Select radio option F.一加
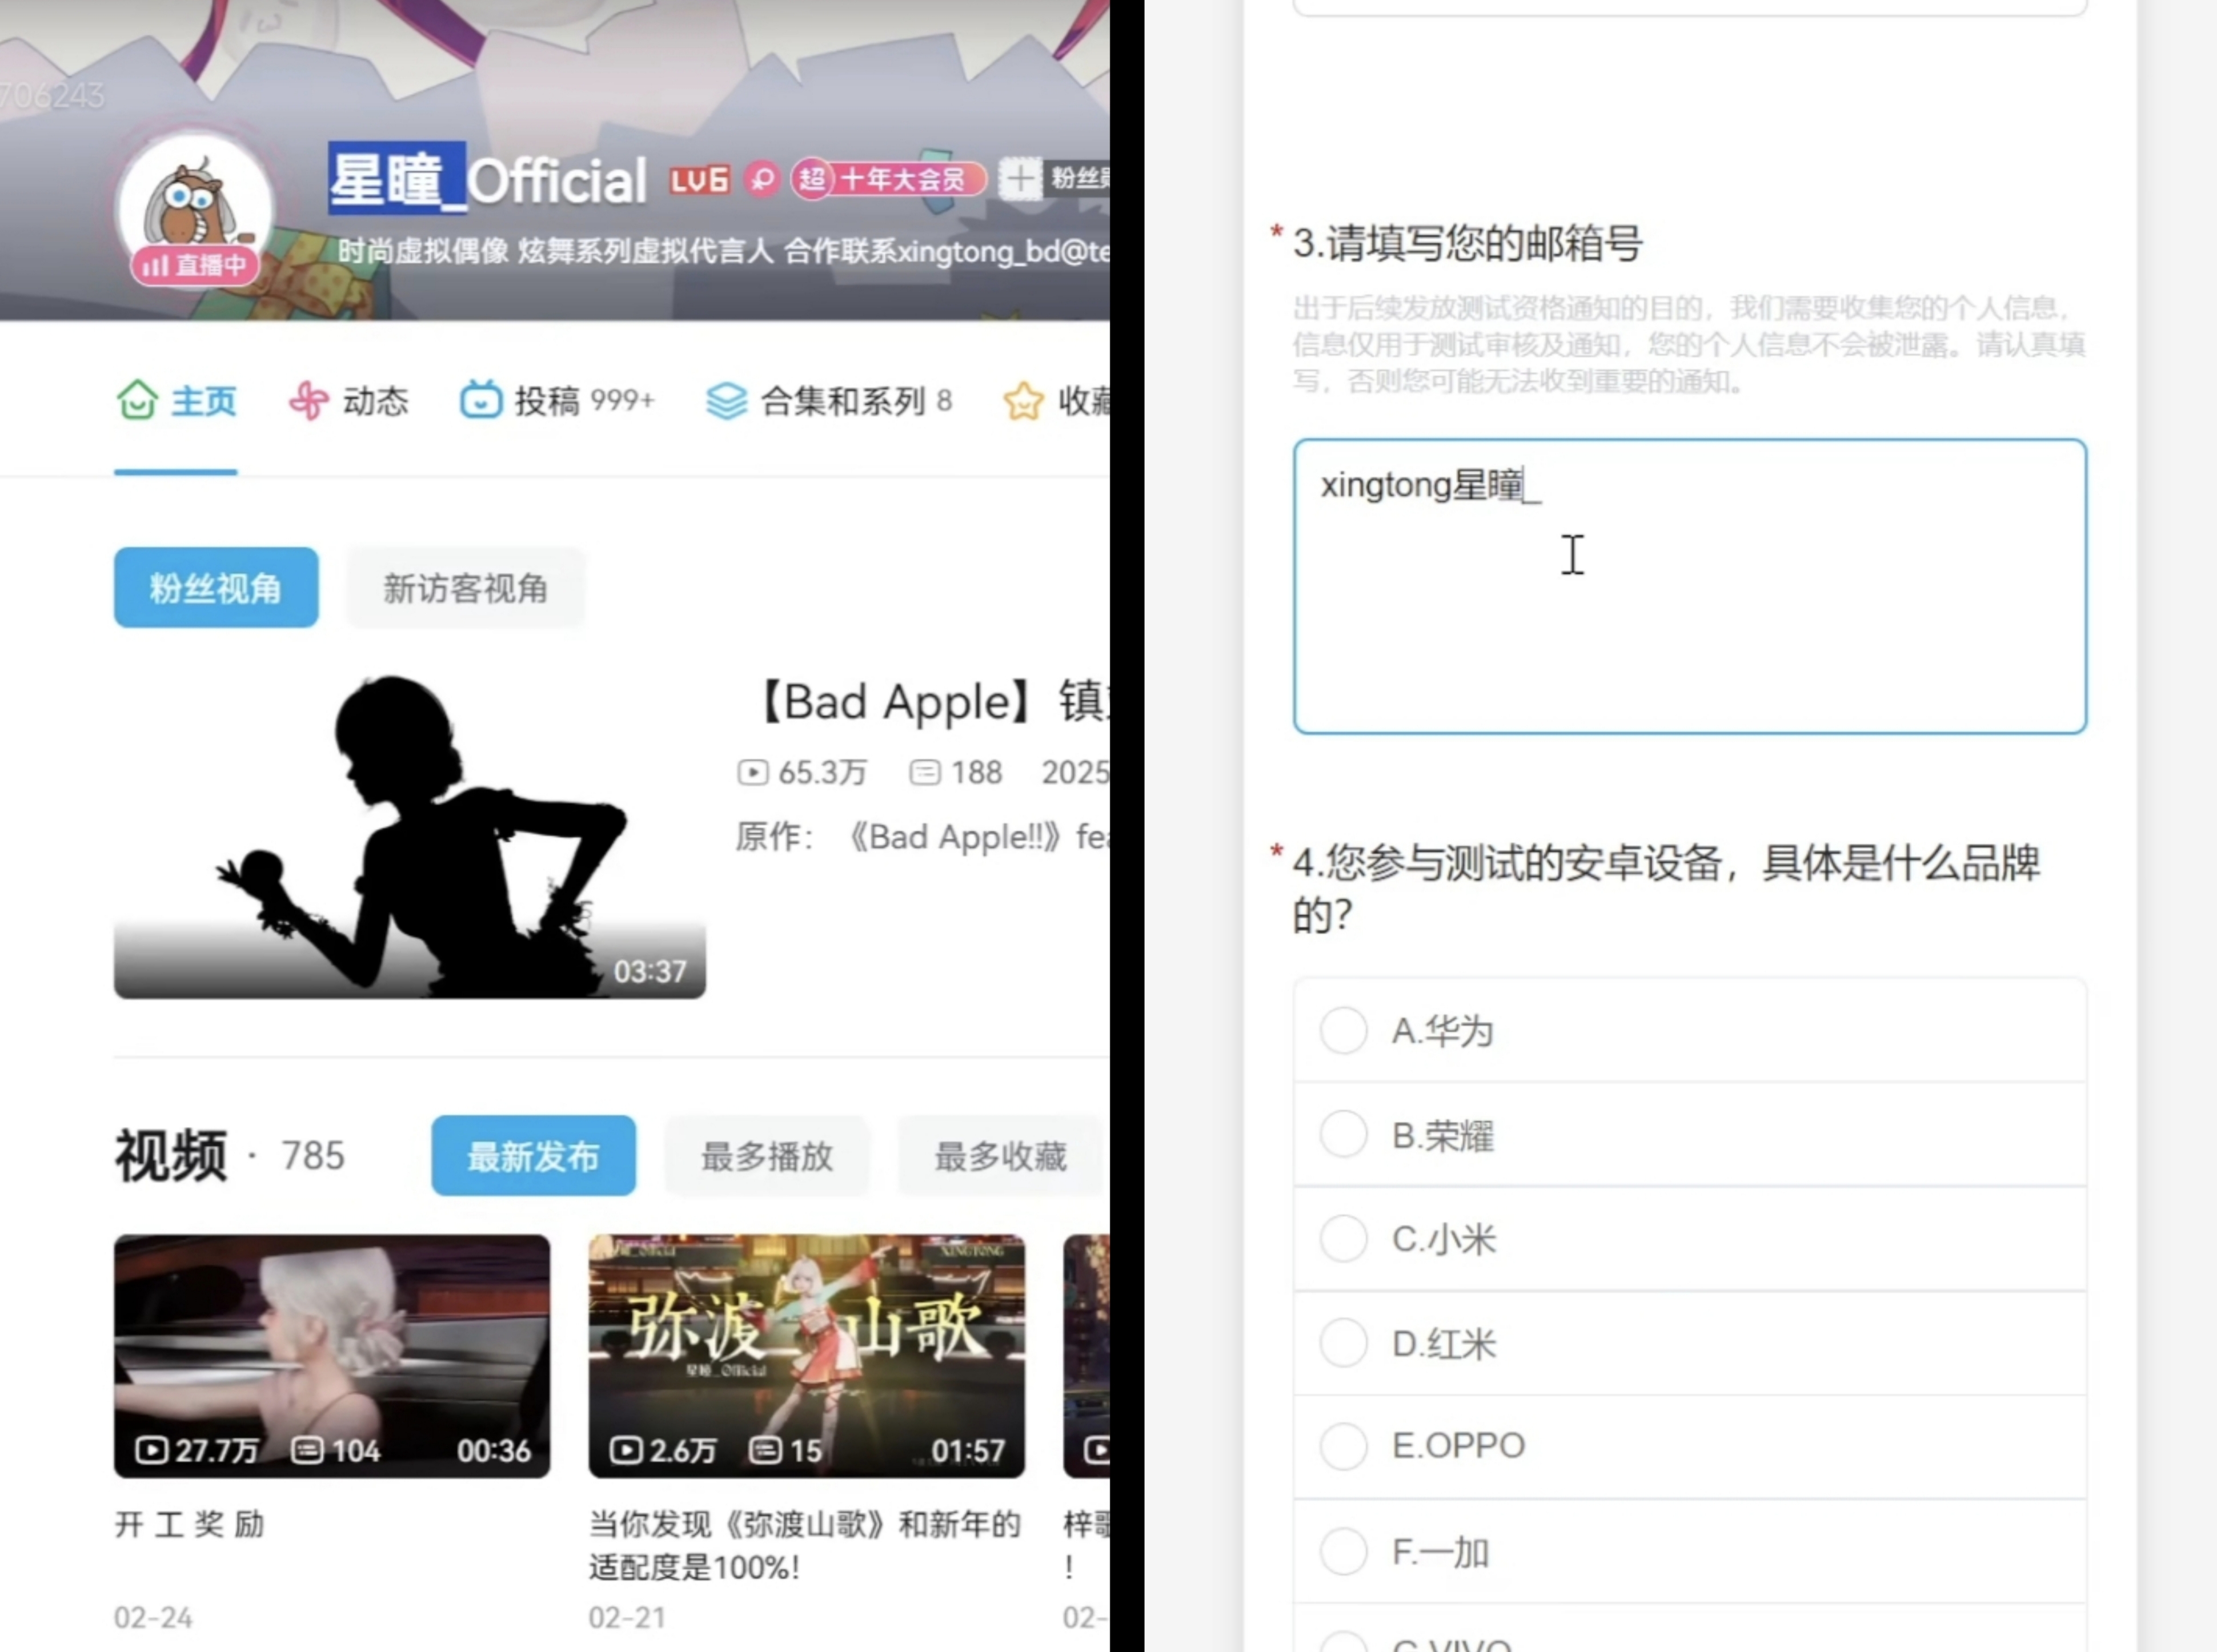Screen dimensions: 2217x1652 [1344, 1551]
